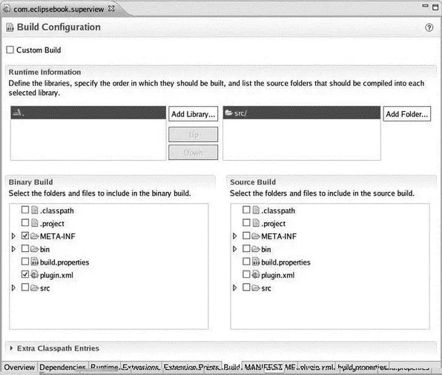442x375 pixels.
Task: Select the 'src/' folder row
Action: [302, 113]
